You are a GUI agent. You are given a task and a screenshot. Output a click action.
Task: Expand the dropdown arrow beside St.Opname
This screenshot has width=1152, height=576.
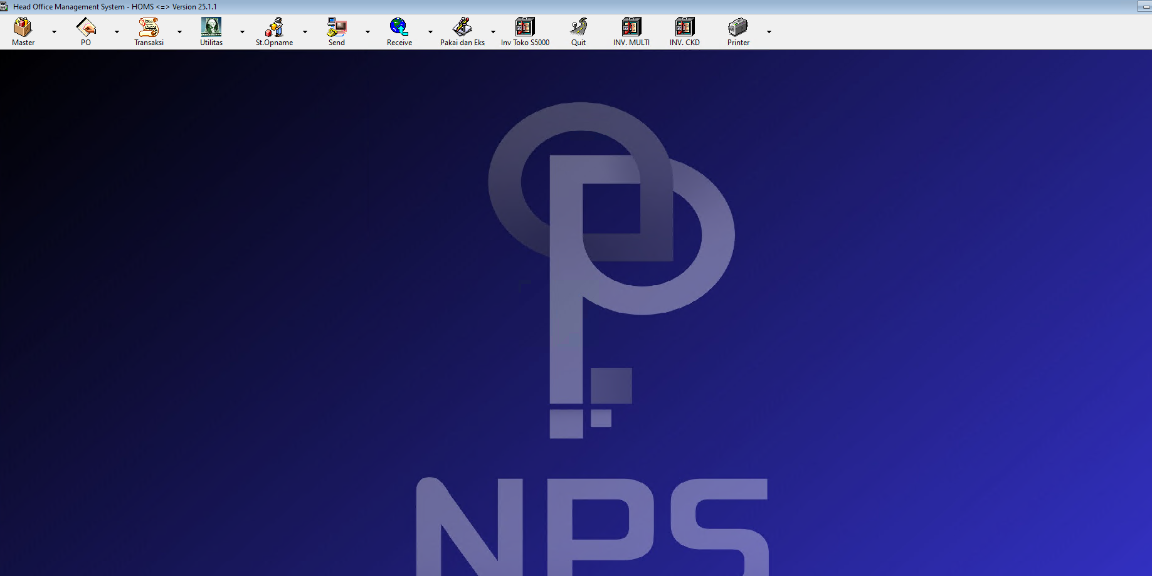305,31
